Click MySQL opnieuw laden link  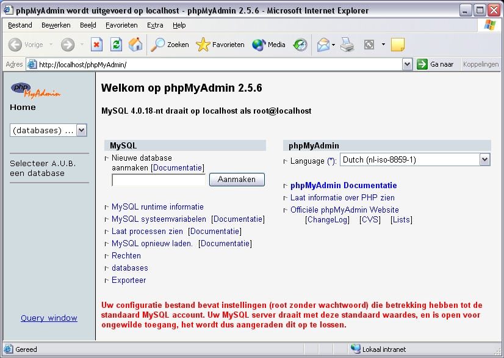[x=152, y=243]
